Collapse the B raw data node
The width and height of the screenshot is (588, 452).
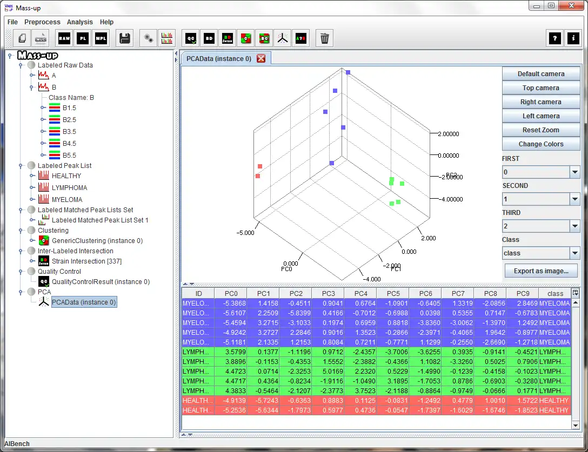pos(32,87)
